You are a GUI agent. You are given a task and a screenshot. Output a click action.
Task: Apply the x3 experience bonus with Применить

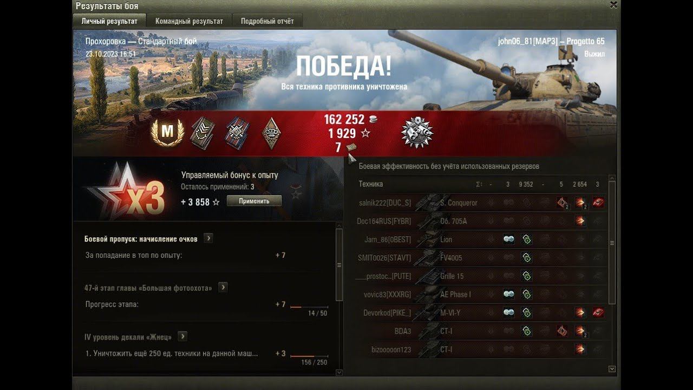tap(254, 201)
